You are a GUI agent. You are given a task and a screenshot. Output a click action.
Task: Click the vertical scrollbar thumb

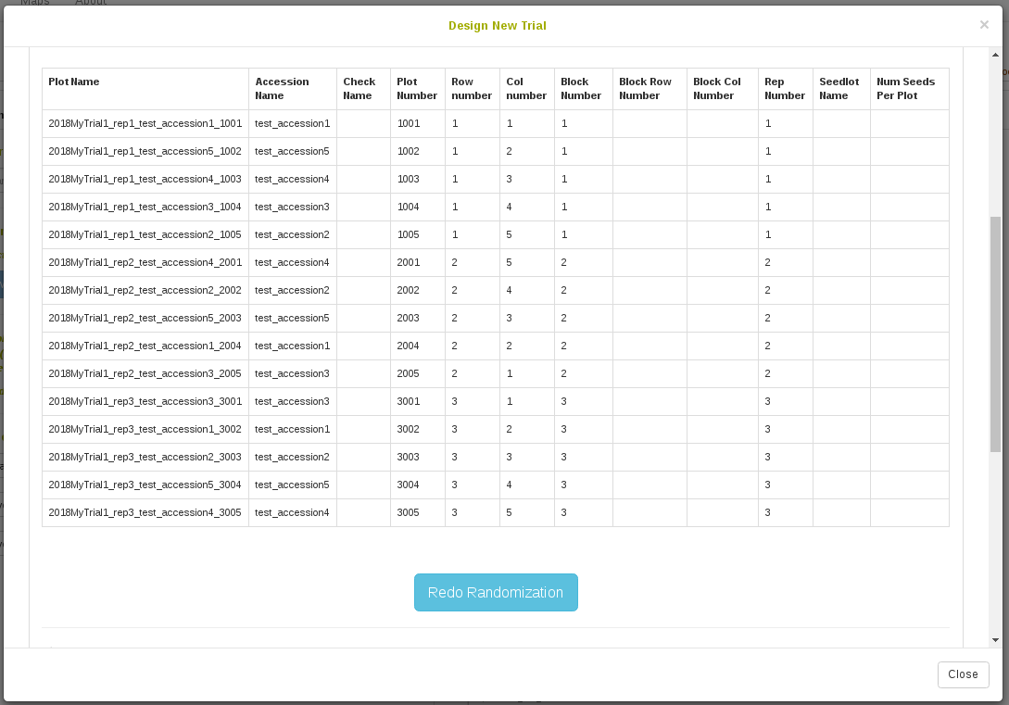click(x=995, y=334)
